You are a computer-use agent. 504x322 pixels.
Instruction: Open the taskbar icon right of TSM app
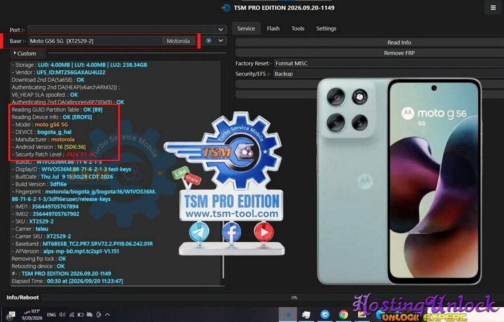point(307,315)
